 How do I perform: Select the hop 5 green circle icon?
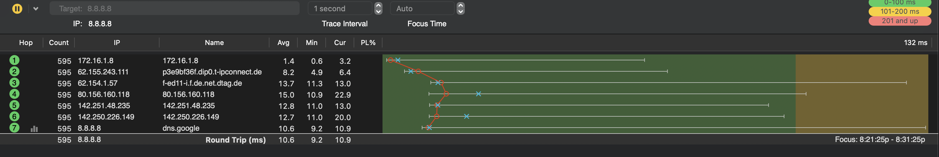[14, 105]
